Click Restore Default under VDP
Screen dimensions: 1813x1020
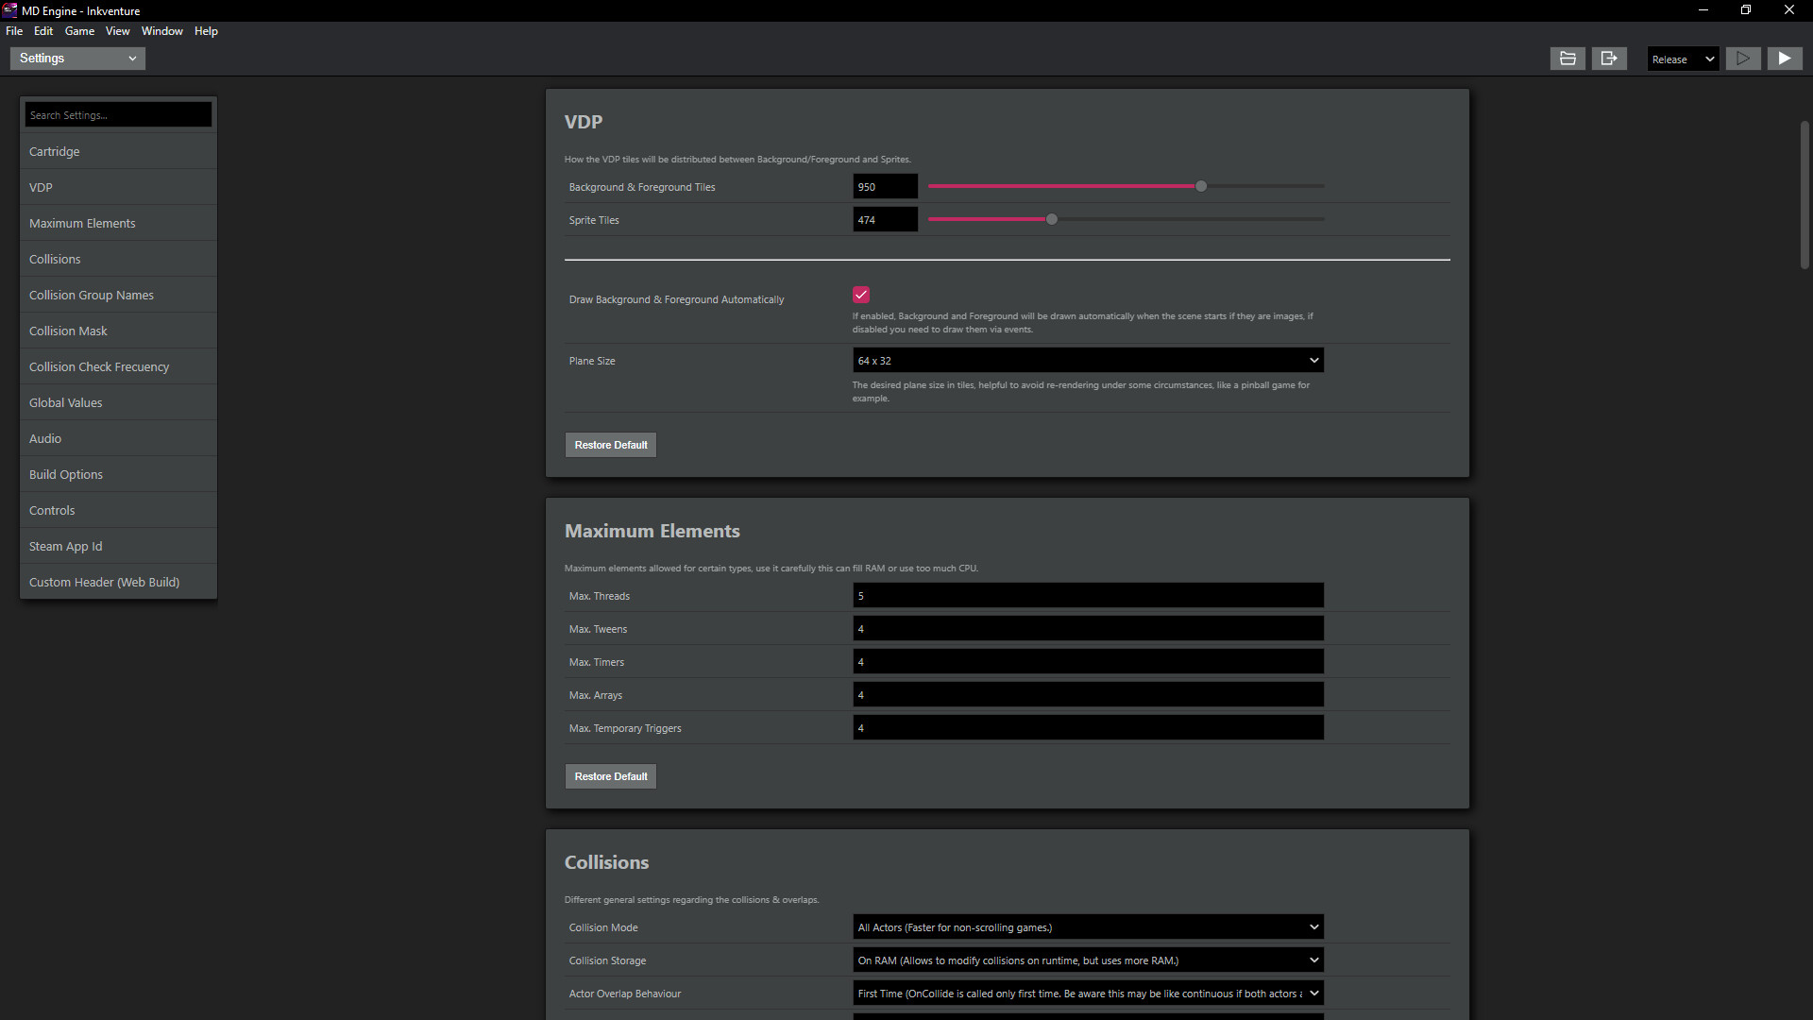coord(610,444)
